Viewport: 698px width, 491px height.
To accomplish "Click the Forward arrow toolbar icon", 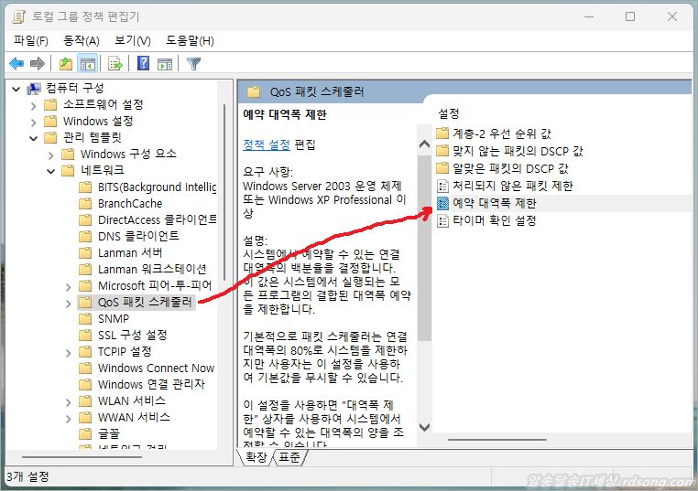I will 38,63.
